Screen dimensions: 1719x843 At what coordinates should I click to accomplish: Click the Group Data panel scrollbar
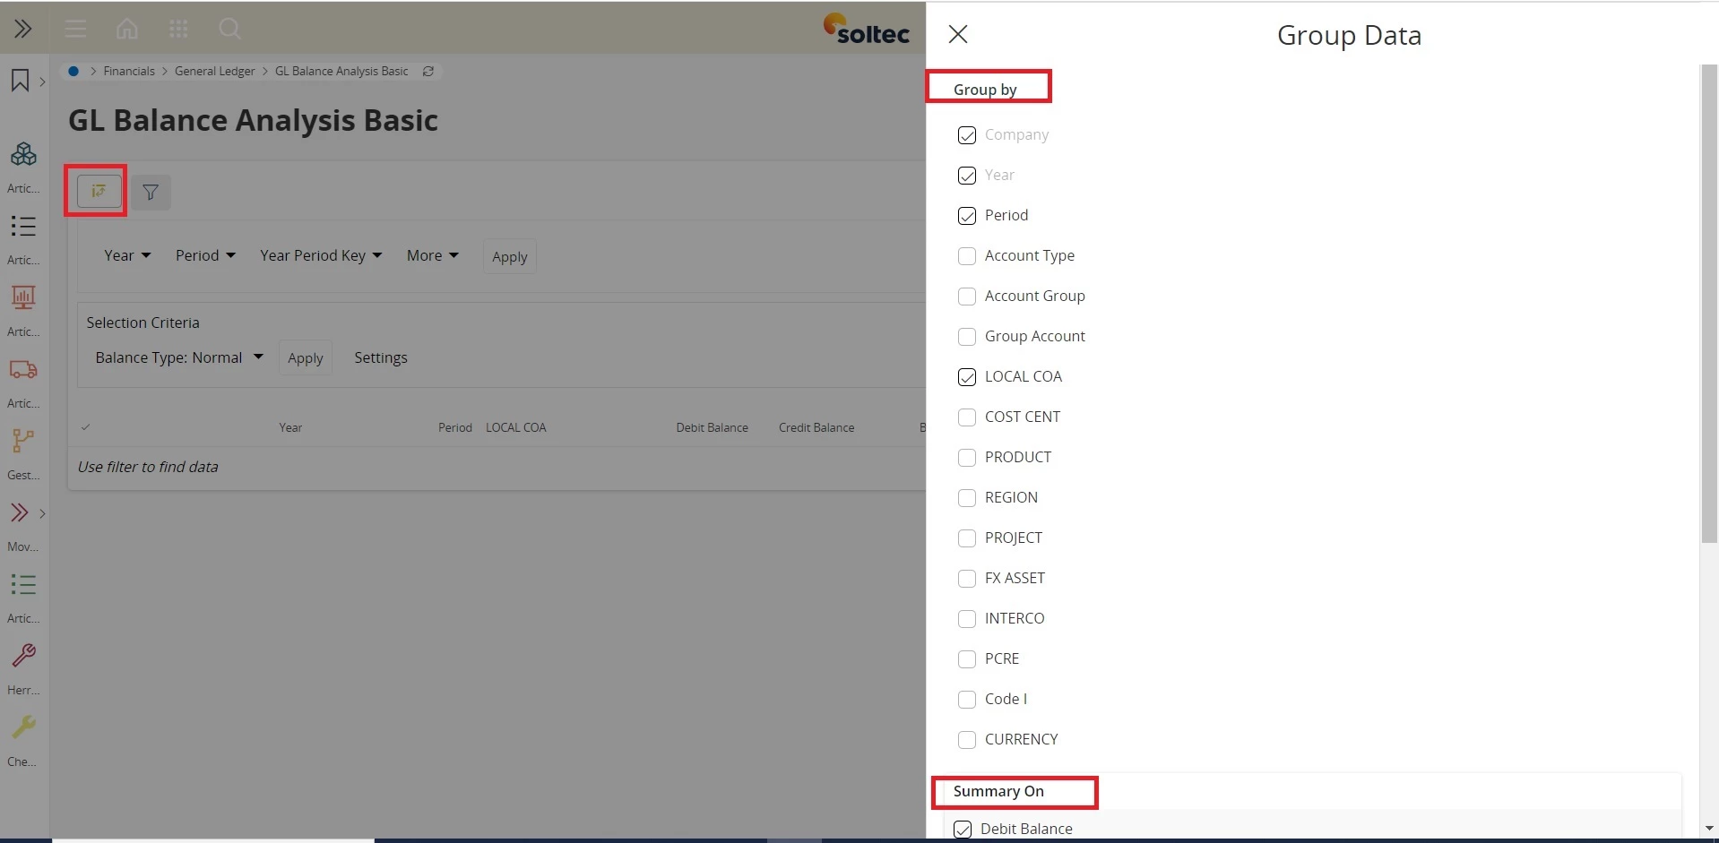[x=1709, y=305]
